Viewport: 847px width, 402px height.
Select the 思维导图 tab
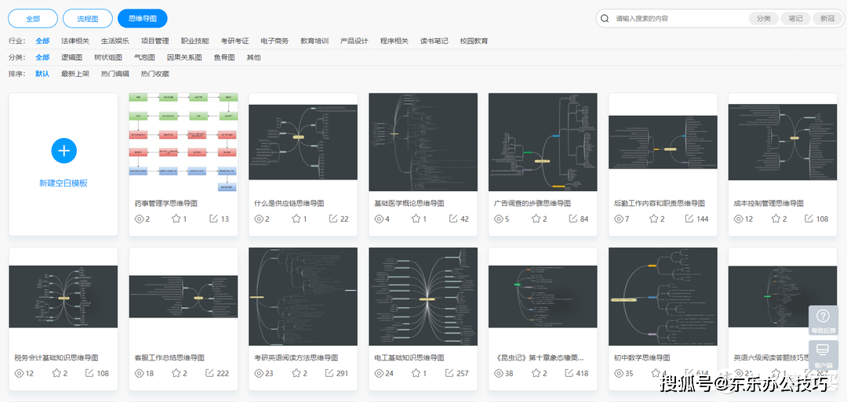click(142, 19)
